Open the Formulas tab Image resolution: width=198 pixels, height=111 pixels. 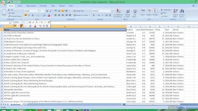pyautogui.click(x=43, y=6)
